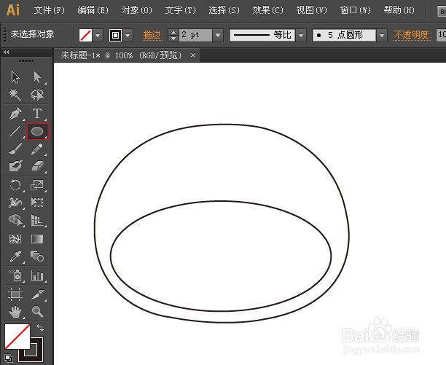The width and height of the screenshot is (446, 365).
Task: Select the Type tool
Action: [37, 114]
